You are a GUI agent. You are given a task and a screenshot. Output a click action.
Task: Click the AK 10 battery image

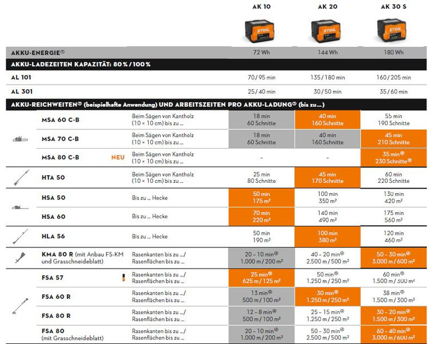(260, 31)
